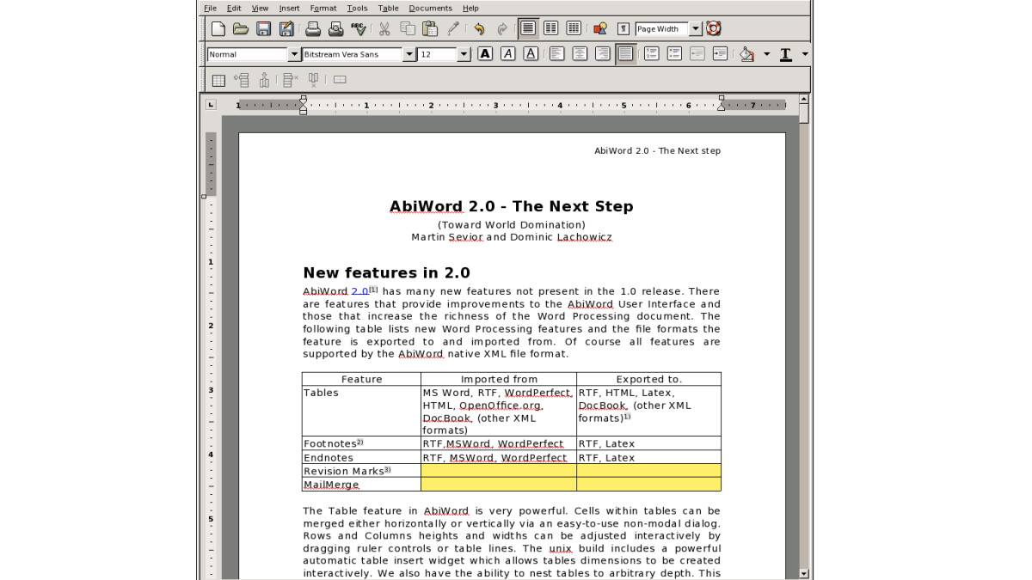Image resolution: width=1032 pixels, height=580 pixels.
Task: Click the Page Width zoom field
Action: (x=661, y=29)
